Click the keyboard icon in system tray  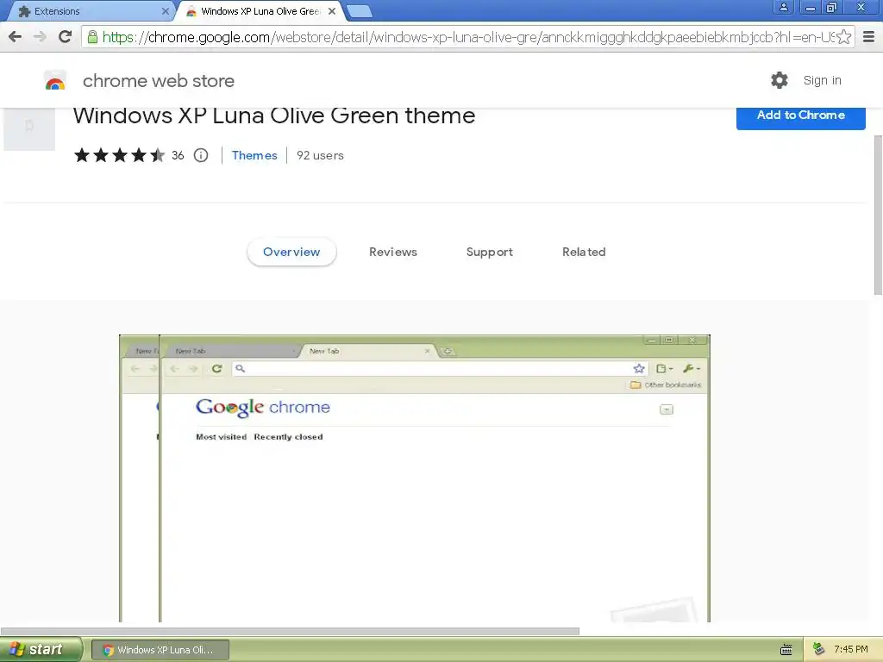pyautogui.click(x=786, y=650)
